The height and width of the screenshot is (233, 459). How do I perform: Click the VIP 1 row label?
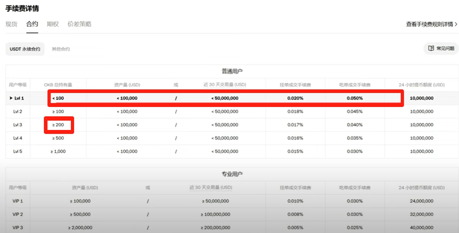(x=18, y=201)
